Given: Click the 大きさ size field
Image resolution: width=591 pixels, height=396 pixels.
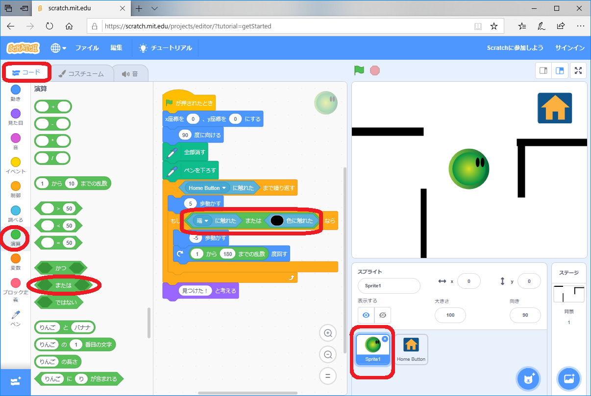Looking at the screenshot, I should [x=450, y=315].
